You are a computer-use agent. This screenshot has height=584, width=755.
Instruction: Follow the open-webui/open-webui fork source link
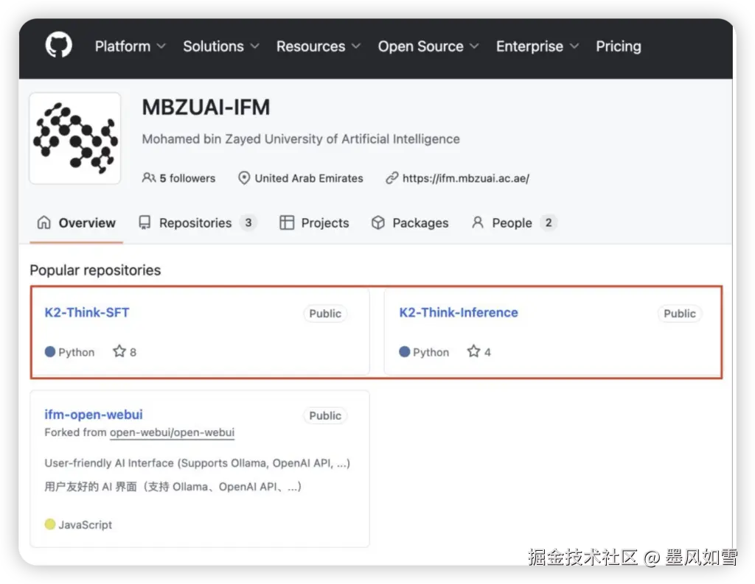point(172,432)
